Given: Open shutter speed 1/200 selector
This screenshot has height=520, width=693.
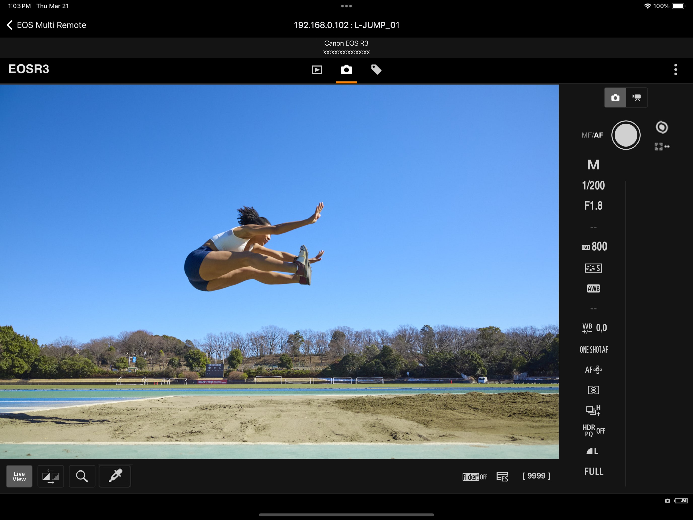Looking at the screenshot, I should click(593, 185).
